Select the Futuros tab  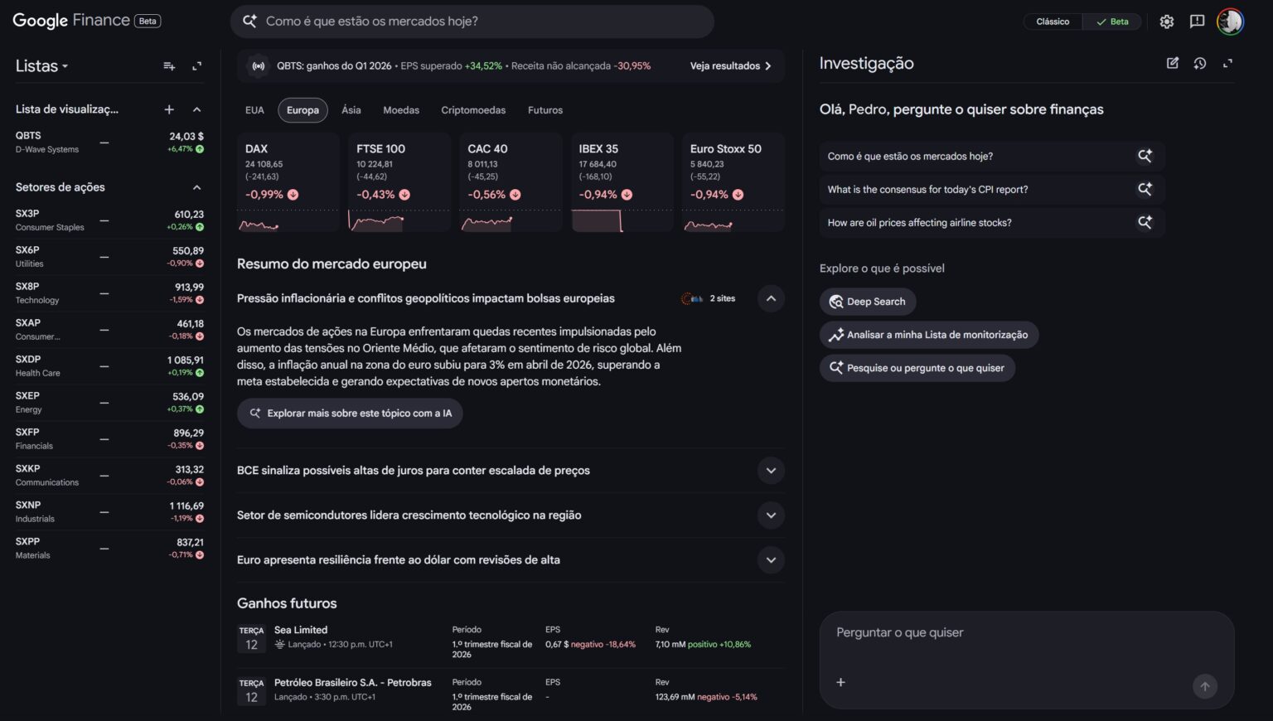coord(545,110)
